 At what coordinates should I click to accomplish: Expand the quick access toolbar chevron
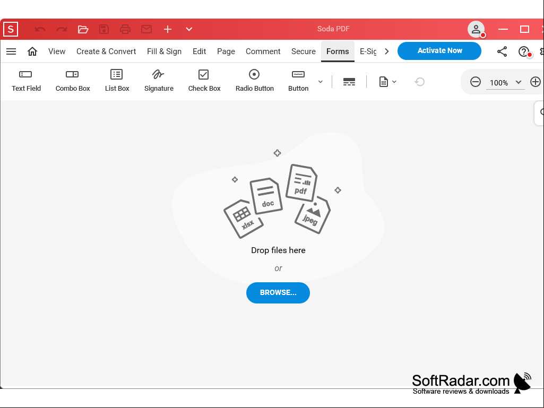click(x=189, y=29)
